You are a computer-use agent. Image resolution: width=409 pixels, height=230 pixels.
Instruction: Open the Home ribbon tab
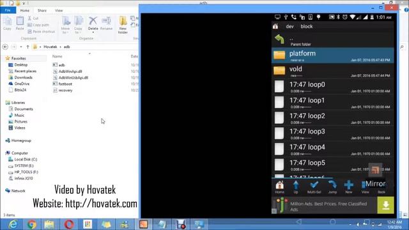coord(25,10)
